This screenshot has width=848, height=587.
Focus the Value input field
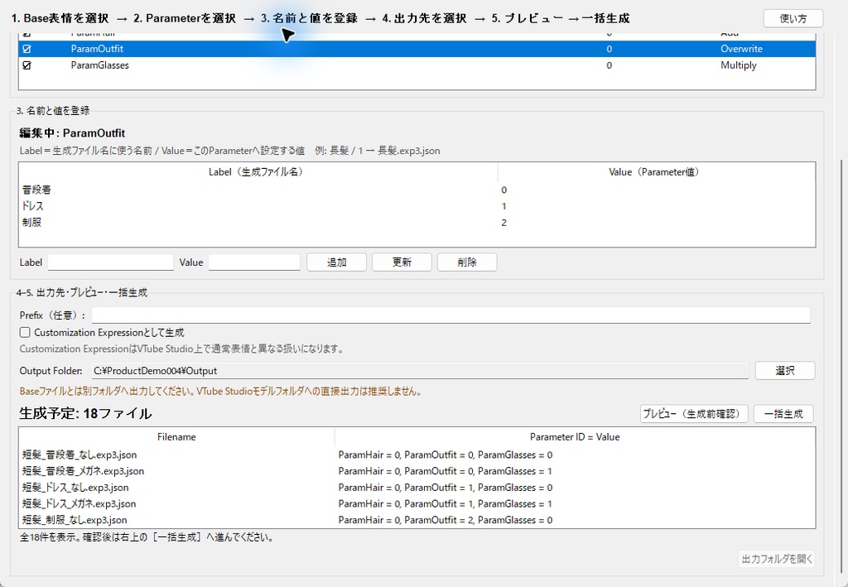pyautogui.click(x=254, y=262)
